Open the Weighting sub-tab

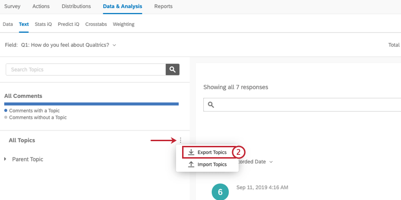point(124,24)
